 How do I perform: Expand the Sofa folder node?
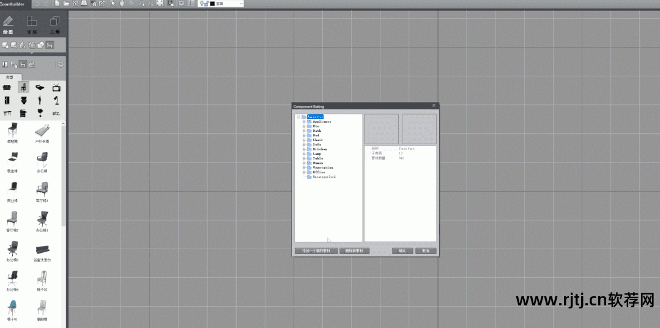304,145
